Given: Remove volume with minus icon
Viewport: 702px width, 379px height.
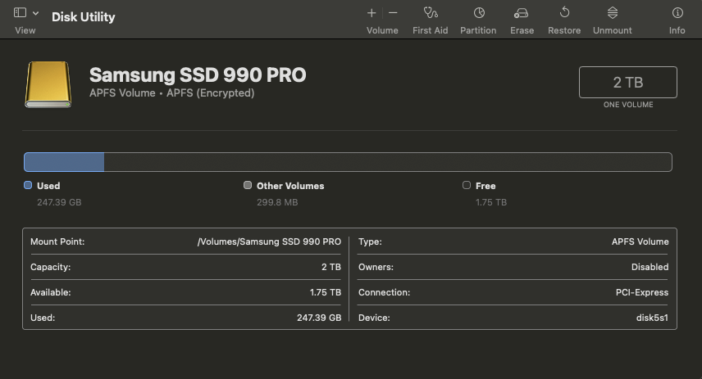Looking at the screenshot, I should coord(393,13).
